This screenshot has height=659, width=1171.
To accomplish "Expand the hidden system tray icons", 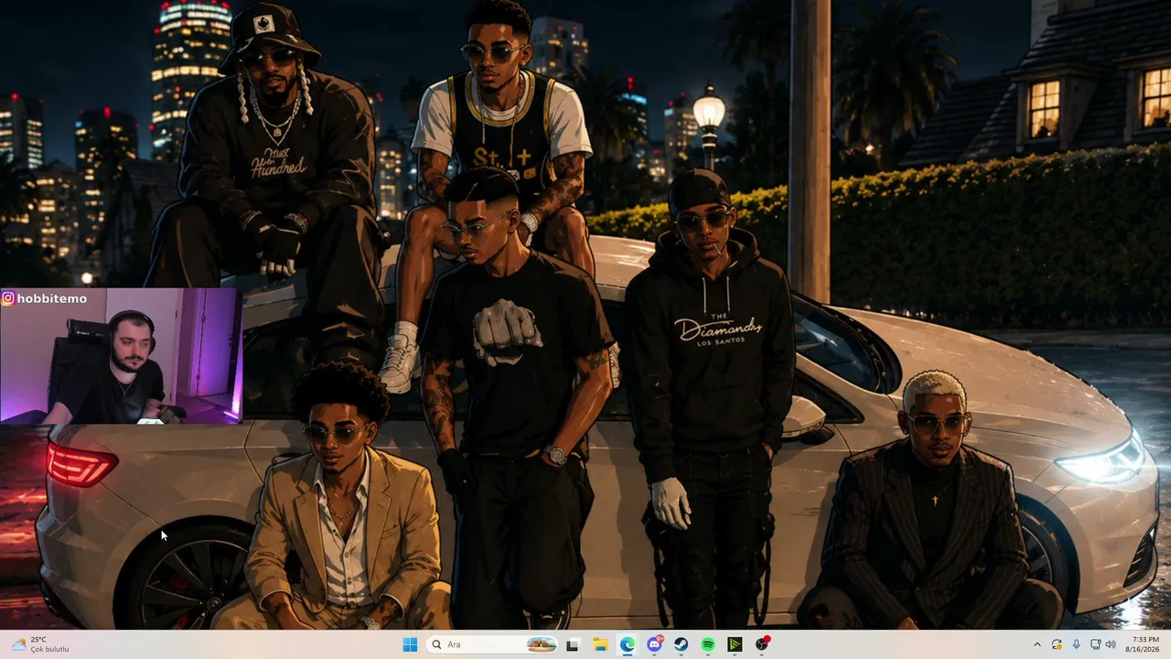I will tap(1037, 644).
